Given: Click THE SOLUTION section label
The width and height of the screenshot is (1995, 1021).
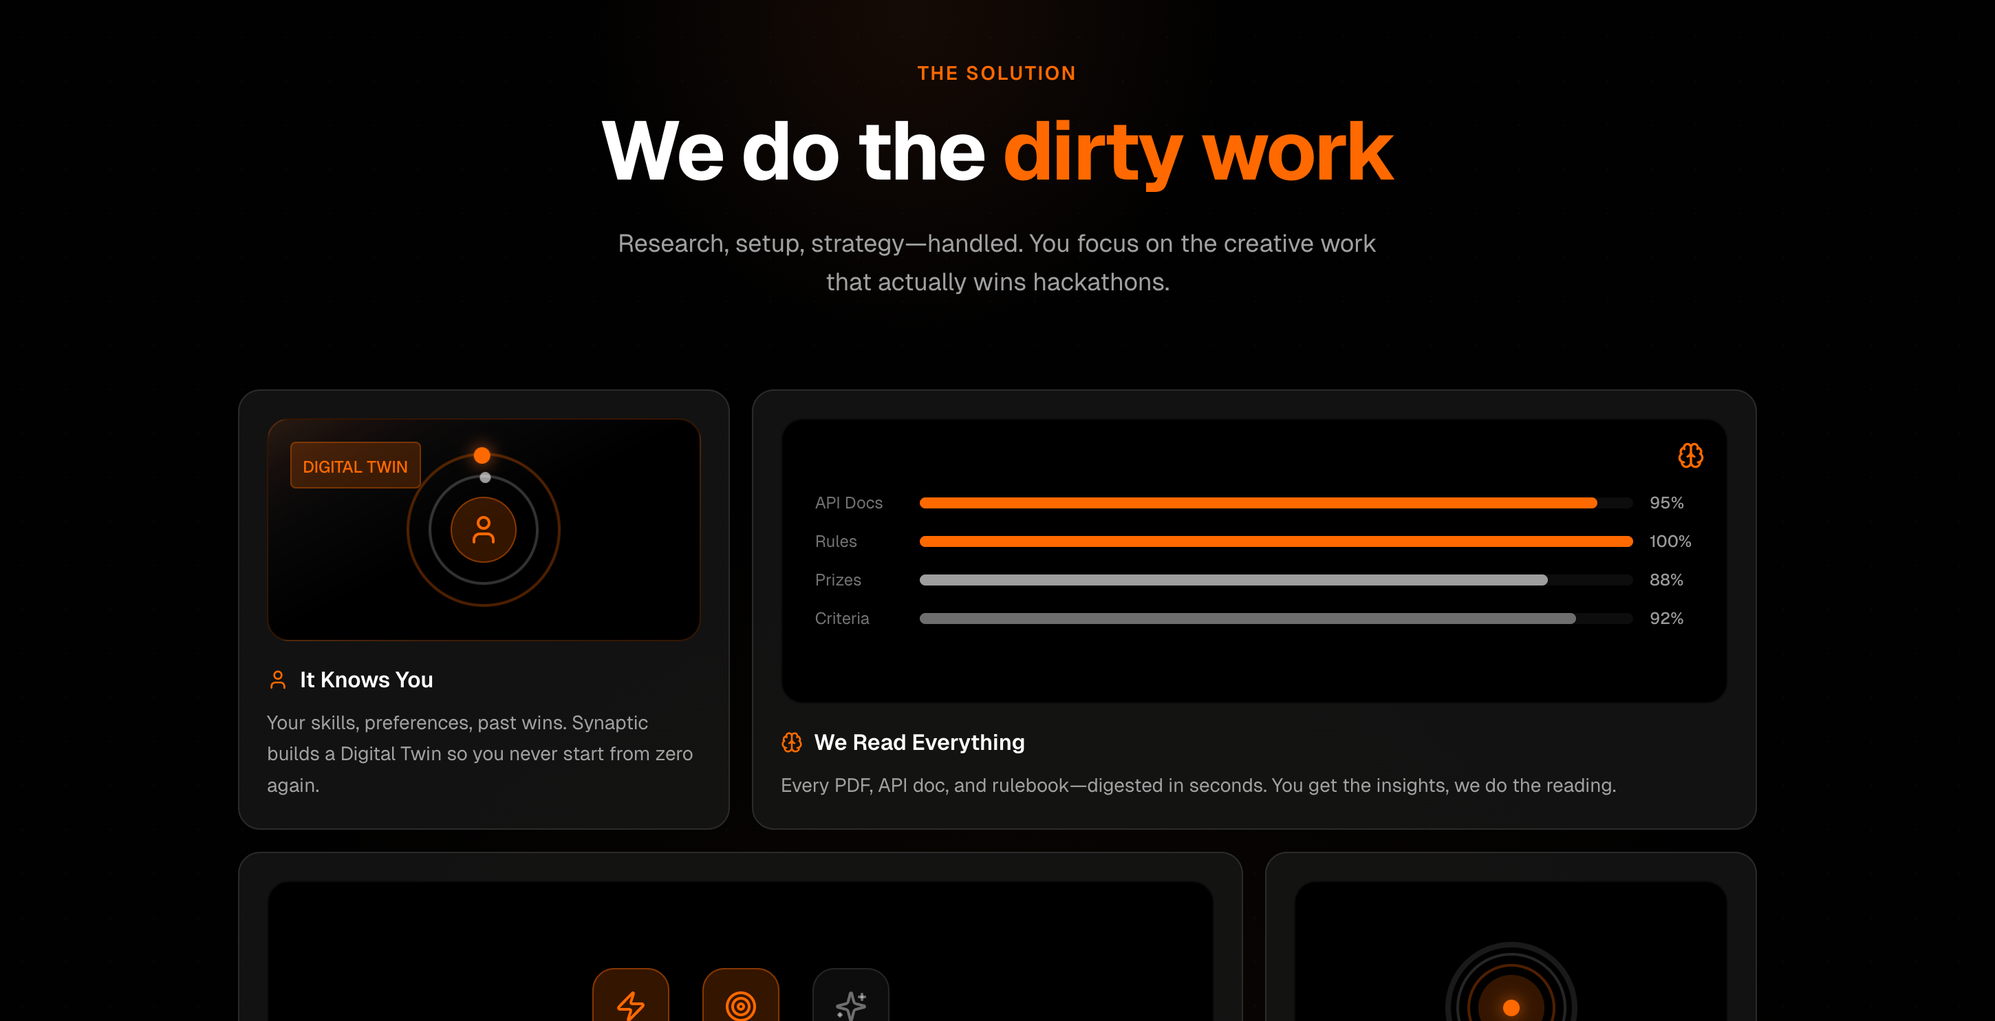Looking at the screenshot, I should click(997, 73).
